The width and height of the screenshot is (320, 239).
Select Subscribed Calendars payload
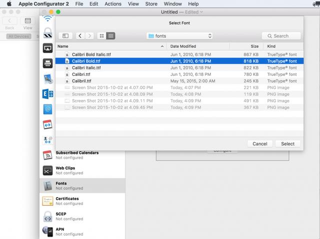(x=82, y=155)
